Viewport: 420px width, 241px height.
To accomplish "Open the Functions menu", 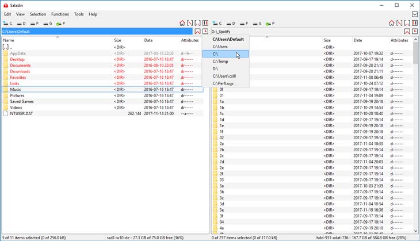I will pos(60,14).
